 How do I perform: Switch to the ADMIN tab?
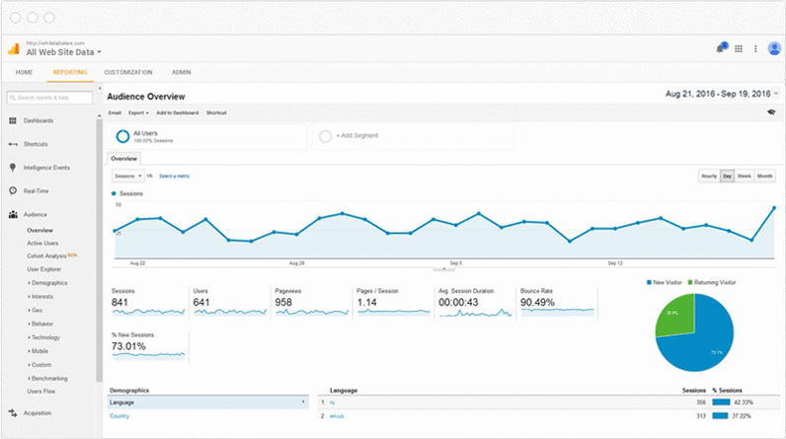[x=182, y=72]
